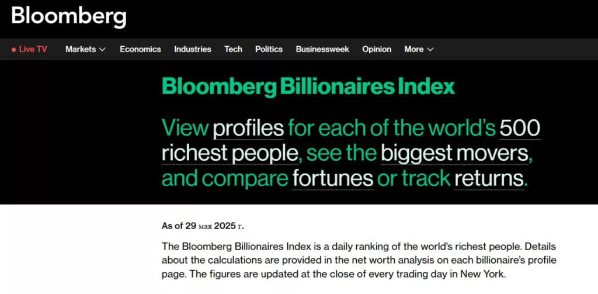Navigate to Businessweek
598x294 pixels.
322,49
